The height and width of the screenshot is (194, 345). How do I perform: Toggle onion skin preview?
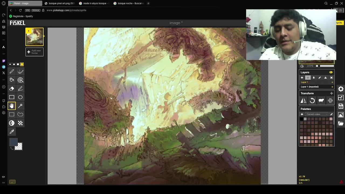302,66
